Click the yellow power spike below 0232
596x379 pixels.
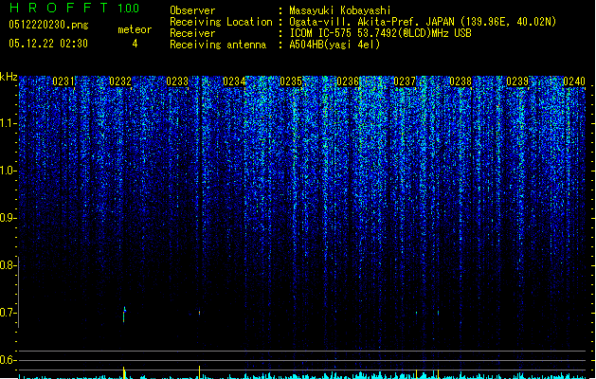[x=124, y=372]
